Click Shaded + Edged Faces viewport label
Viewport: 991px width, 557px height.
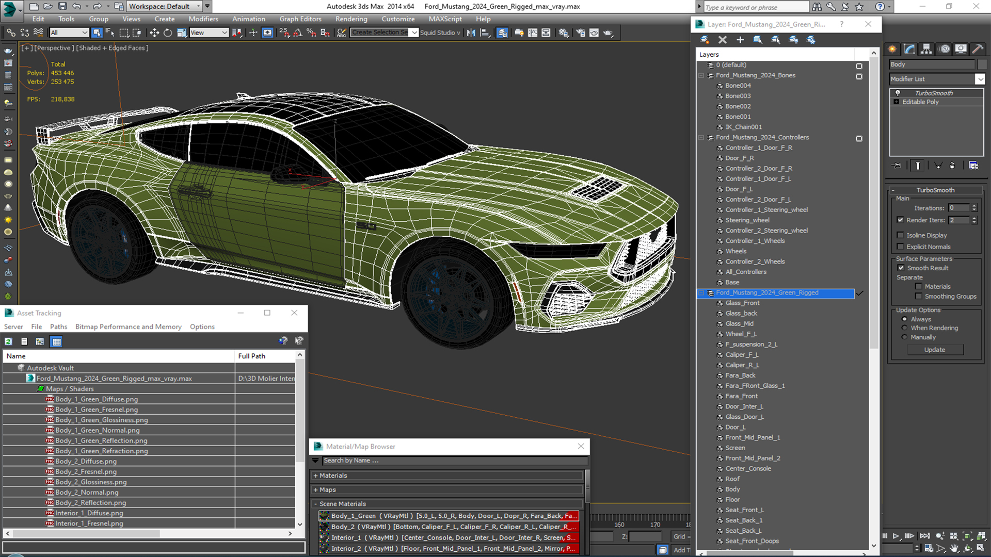tap(112, 48)
